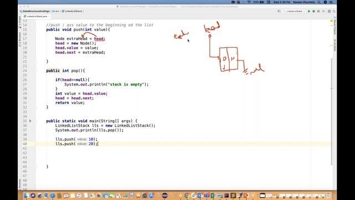Open Trash in the Dock
Viewport: 355px width, 200px height.
328,196
